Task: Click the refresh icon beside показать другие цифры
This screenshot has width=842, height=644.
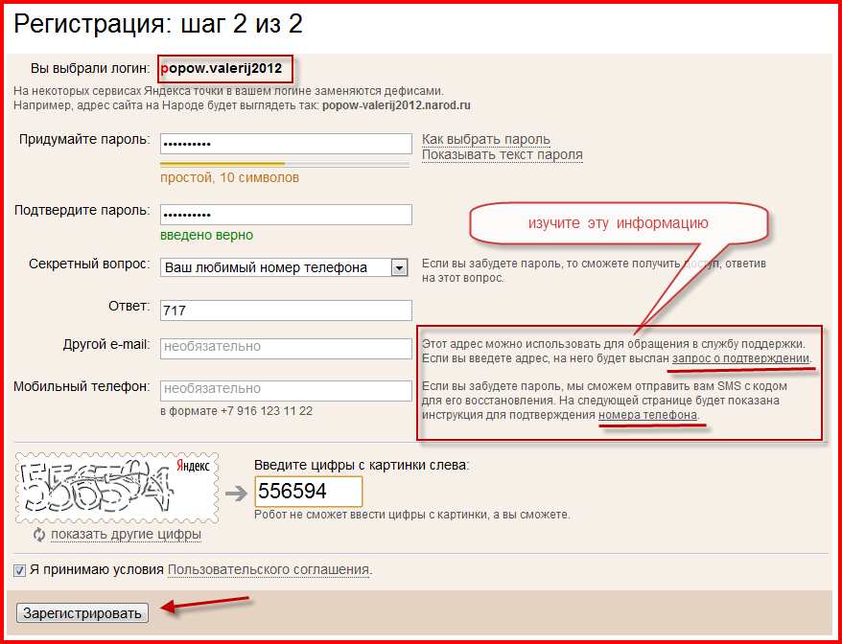Action: point(38,535)
